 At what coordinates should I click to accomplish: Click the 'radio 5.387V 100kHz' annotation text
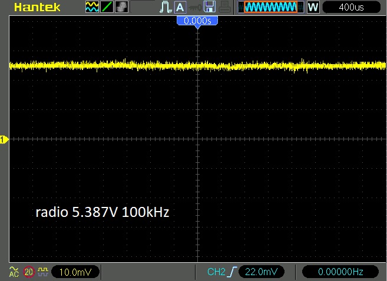102,212
